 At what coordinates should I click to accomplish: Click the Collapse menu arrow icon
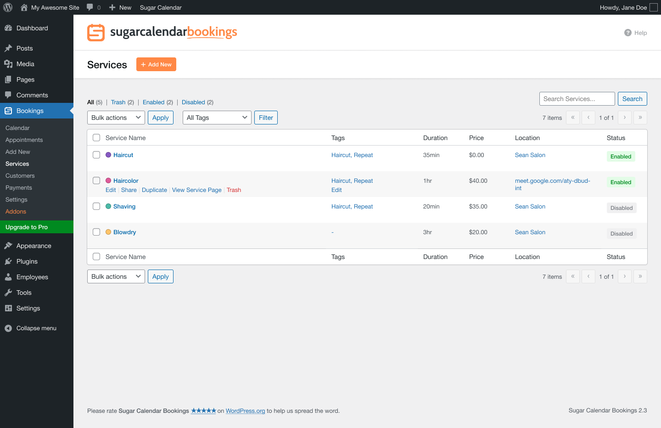coord(8,328)
